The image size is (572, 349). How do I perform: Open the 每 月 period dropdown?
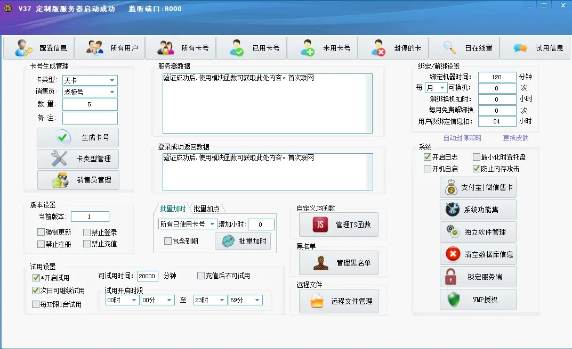click(436, 88)
